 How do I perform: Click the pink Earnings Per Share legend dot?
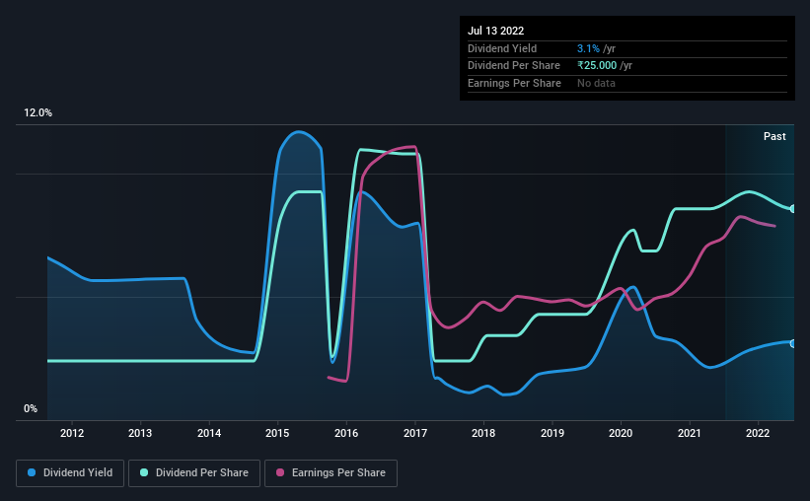pos(280,472)
